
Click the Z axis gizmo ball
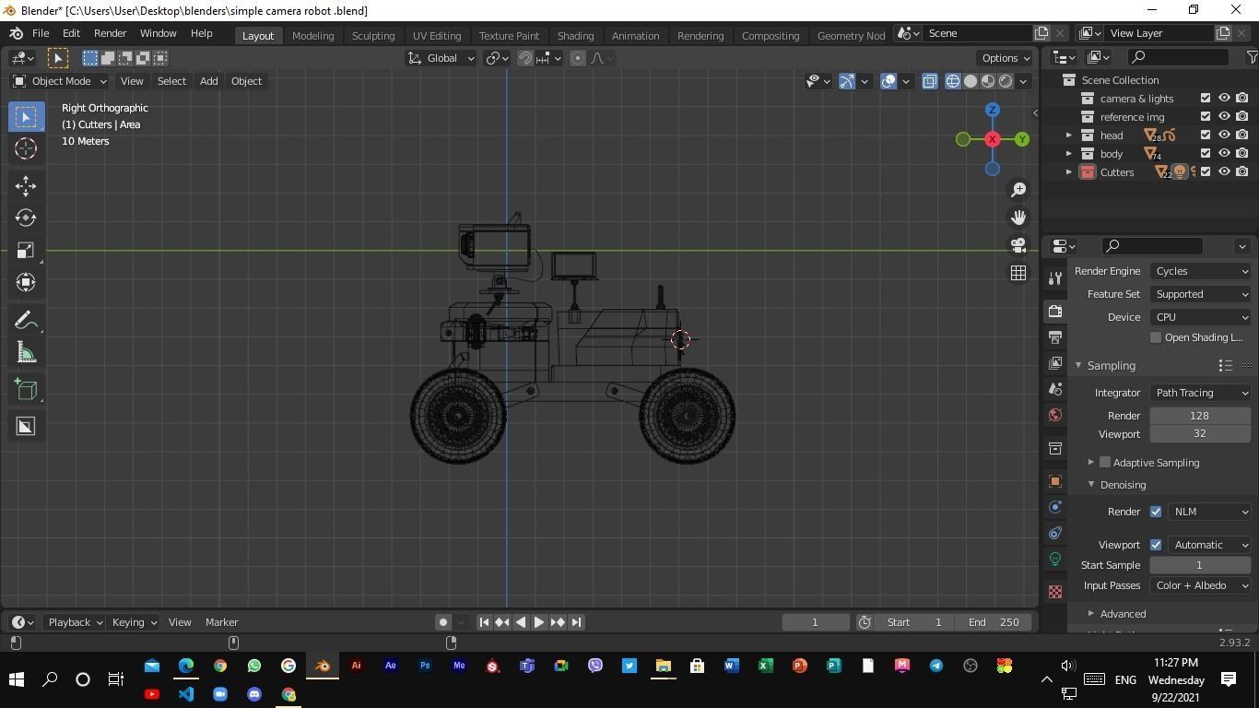pyautogui.click(x=993, y=110)
